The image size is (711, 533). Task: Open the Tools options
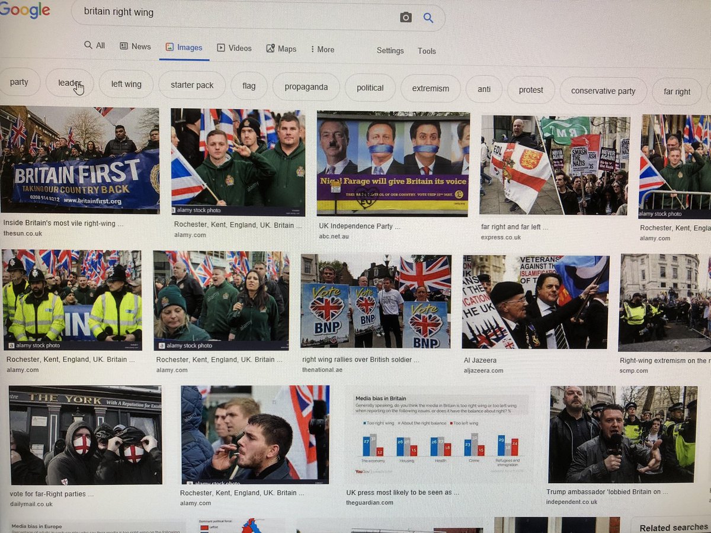click(x=427, y=52)
